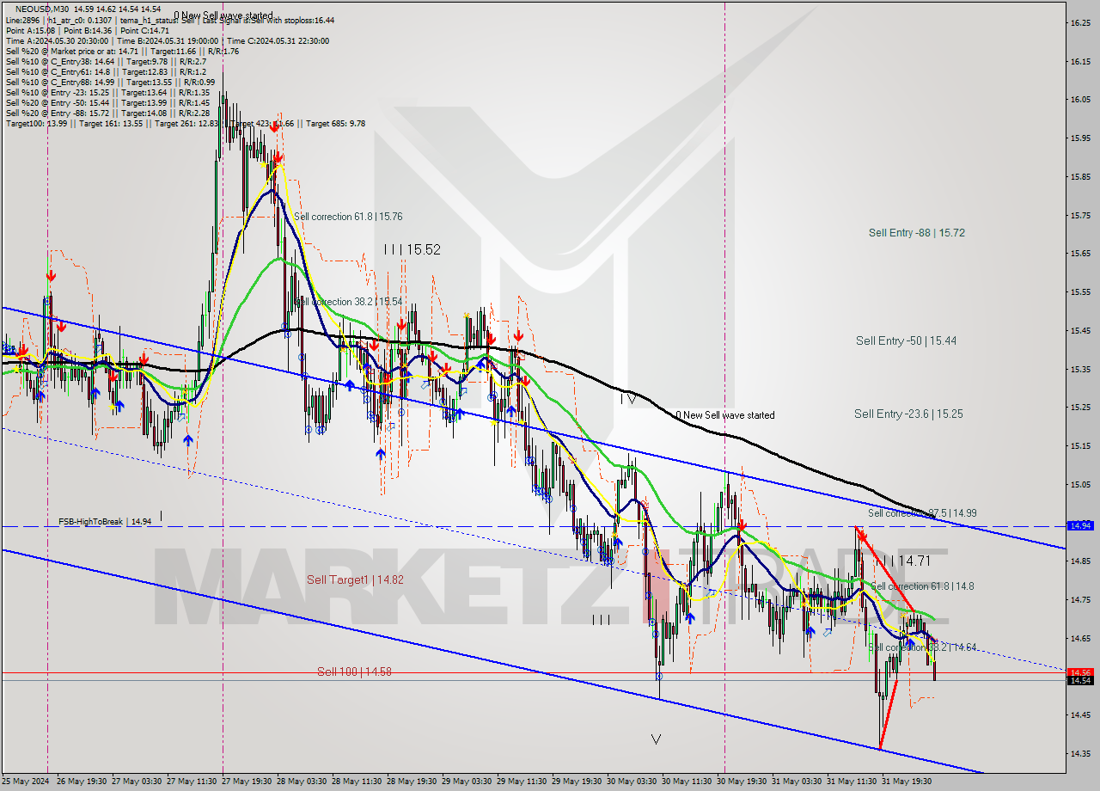Click the '29 May 11:30' time label
This screenshot has width=1100, height=791.
click(x=522, y=782)
